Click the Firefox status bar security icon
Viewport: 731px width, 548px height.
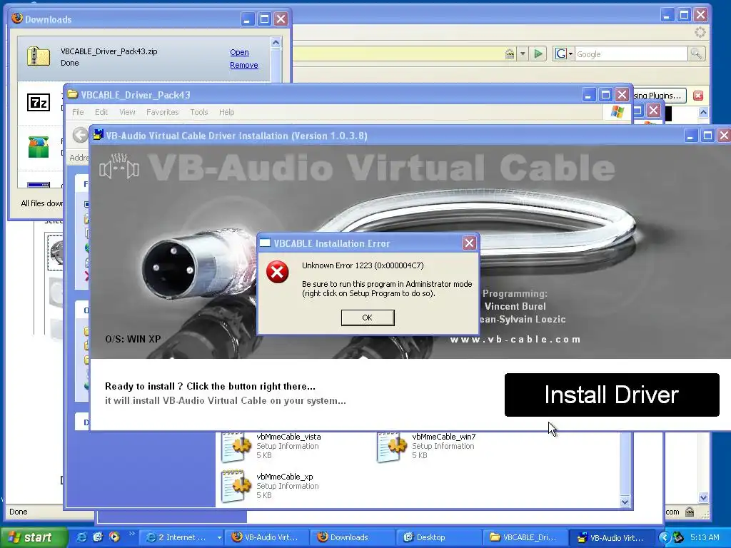690,512
